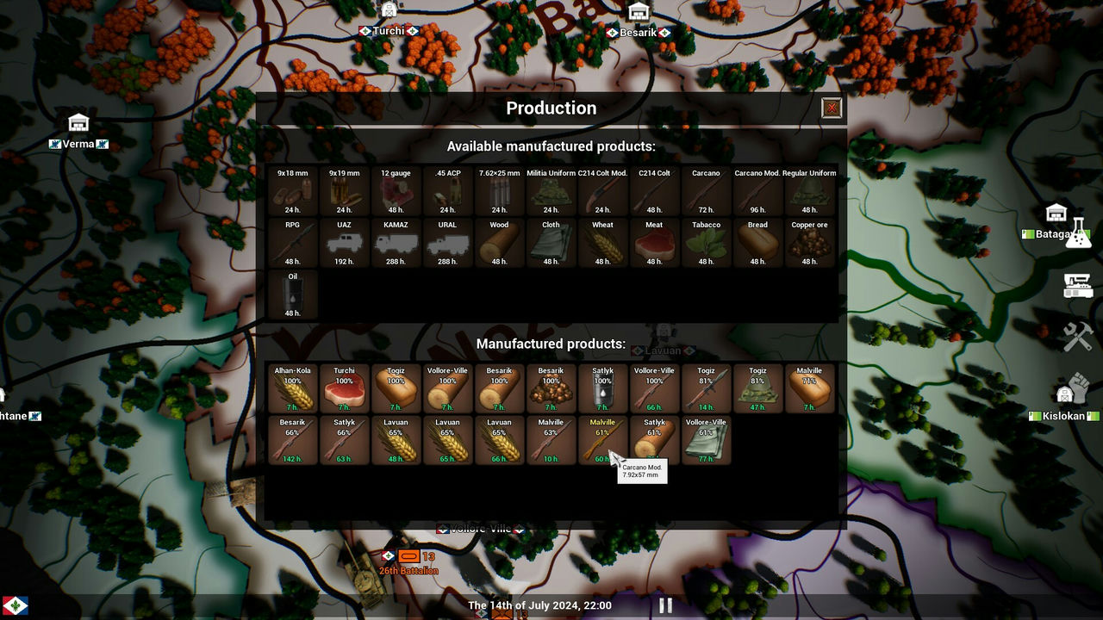Close the Production window
Image resolution: width=1103 pixels, height=620 pixels.
pos(832,108)
